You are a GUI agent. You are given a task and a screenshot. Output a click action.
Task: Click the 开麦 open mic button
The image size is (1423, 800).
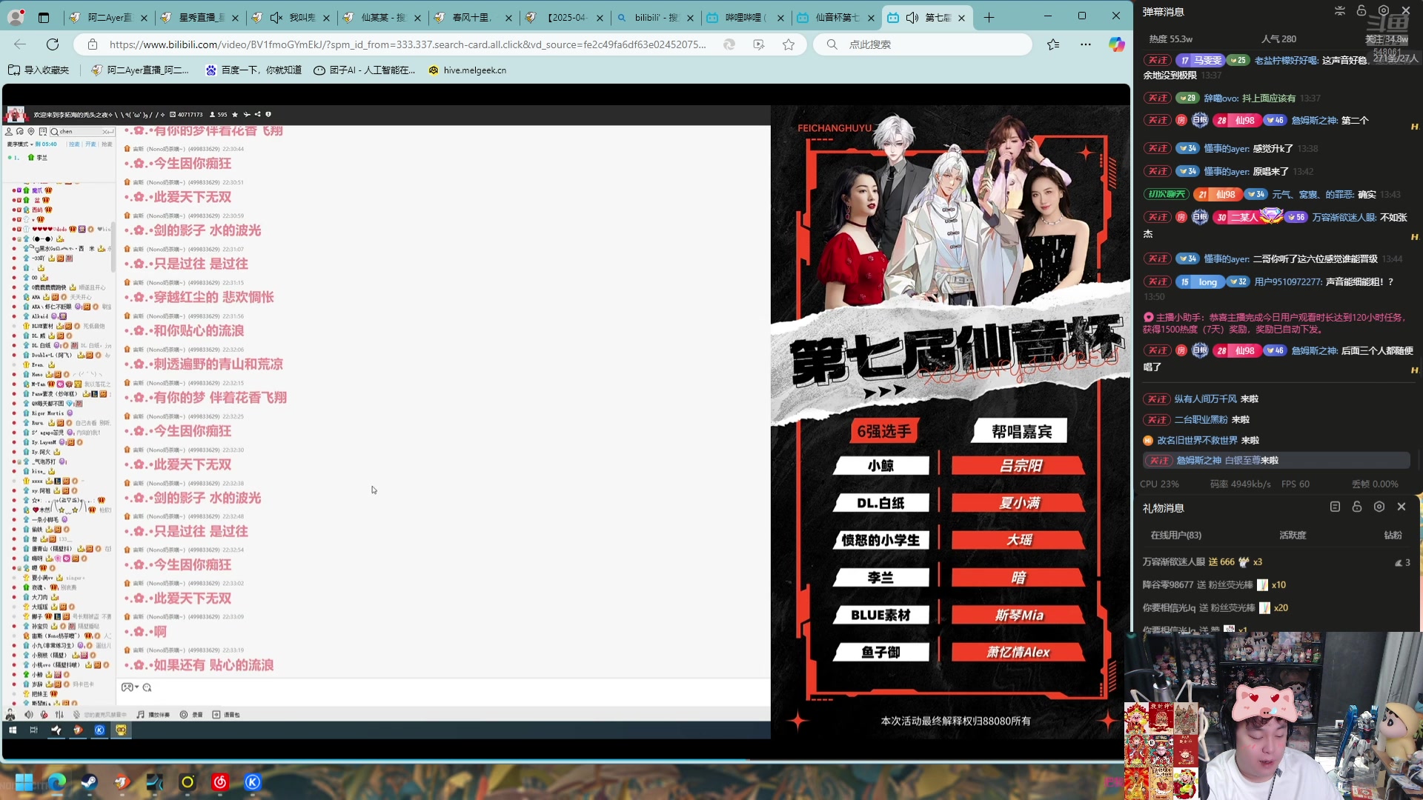[90, 144]
